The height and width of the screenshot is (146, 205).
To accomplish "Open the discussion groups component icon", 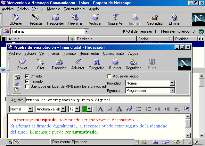I will click(x=166, y=142).
